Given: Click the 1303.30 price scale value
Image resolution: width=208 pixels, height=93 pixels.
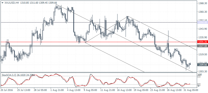Looking at the screenshot, I should (203, 71).
